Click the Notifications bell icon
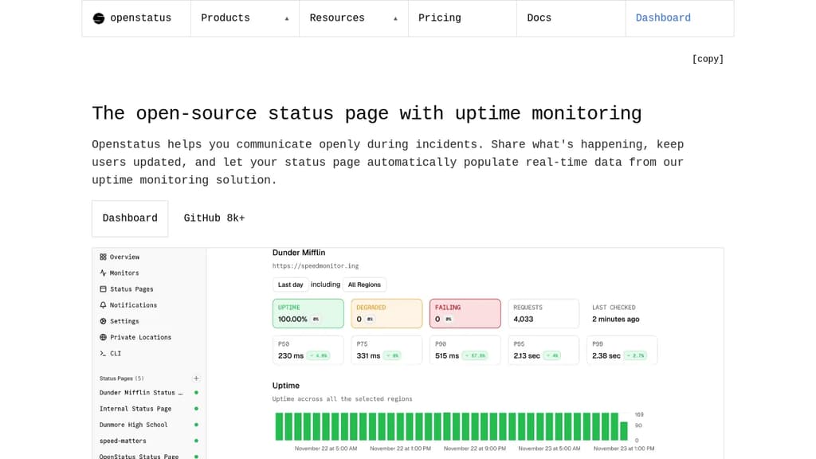Screen dimensions: 816x459 104,304
